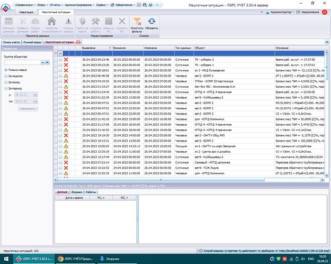Open the Сервис menu
Viewport: 331px width, 264px height.
click(x=102, y=5)
